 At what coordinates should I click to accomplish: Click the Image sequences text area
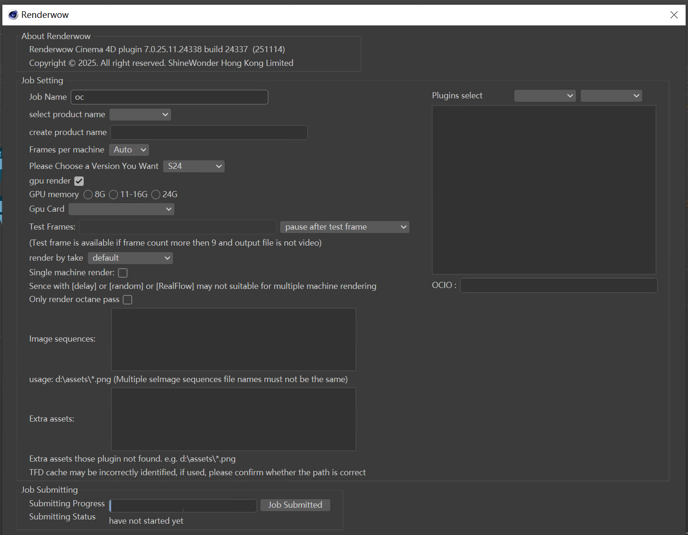(234, 339)
